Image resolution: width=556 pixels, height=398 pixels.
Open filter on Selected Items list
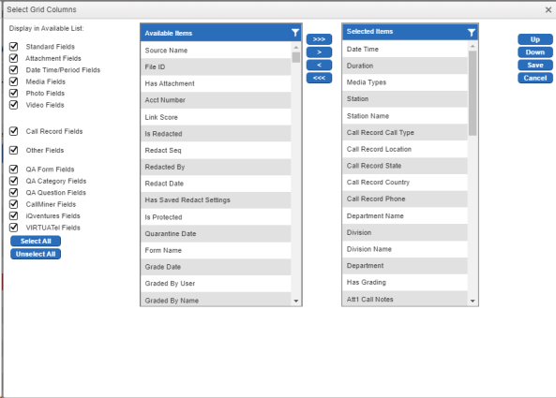point(472,33)
